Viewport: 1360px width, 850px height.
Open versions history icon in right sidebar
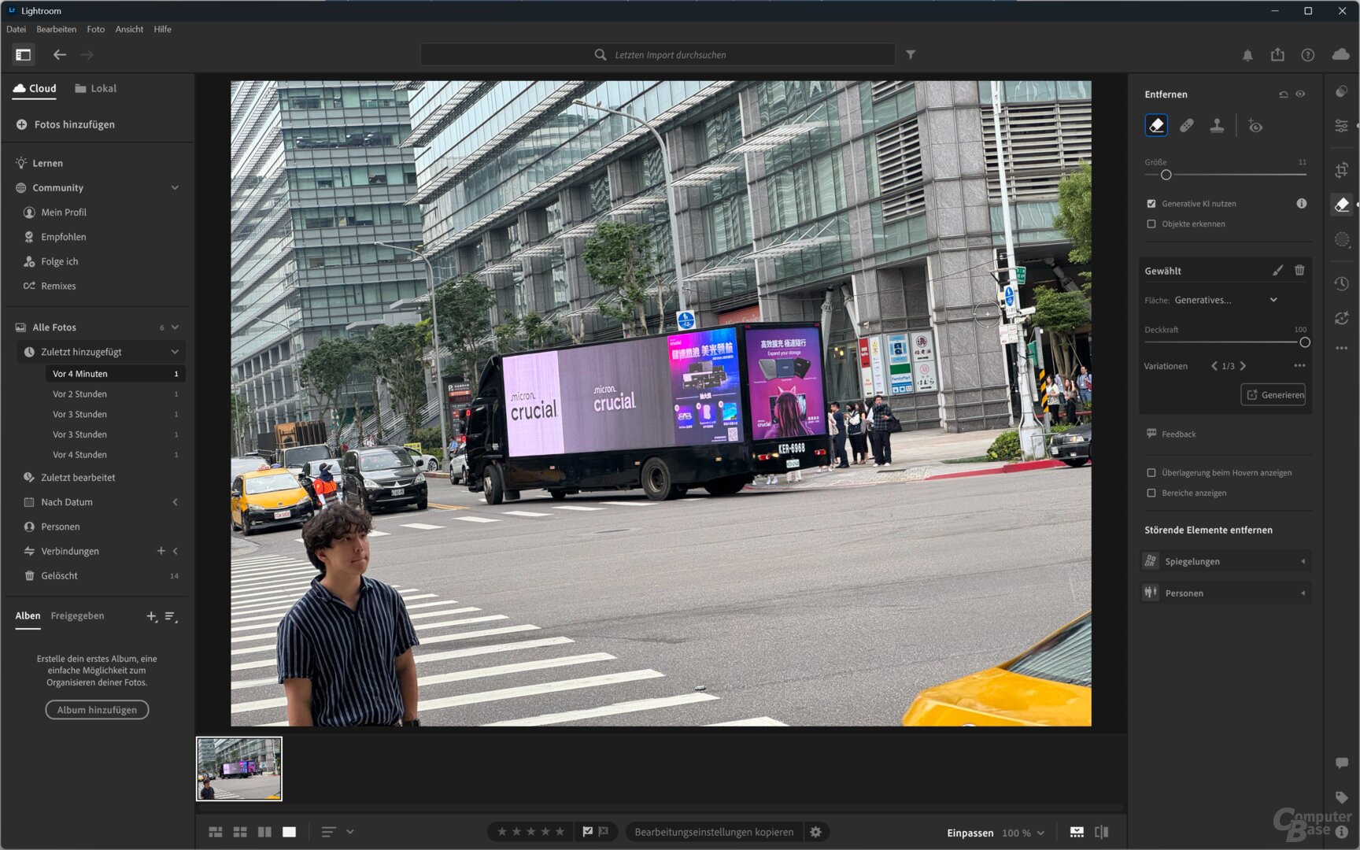point(1342,284)
